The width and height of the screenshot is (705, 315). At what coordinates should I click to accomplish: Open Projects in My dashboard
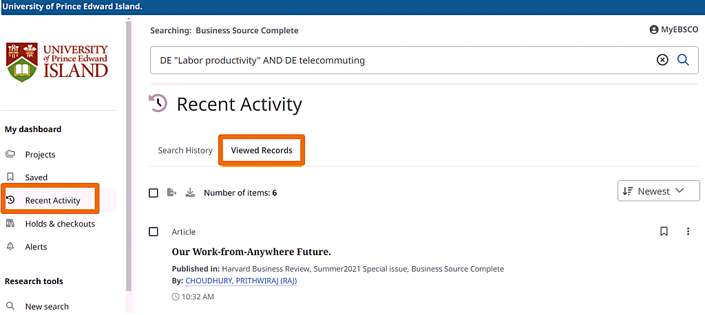(40, 155)
